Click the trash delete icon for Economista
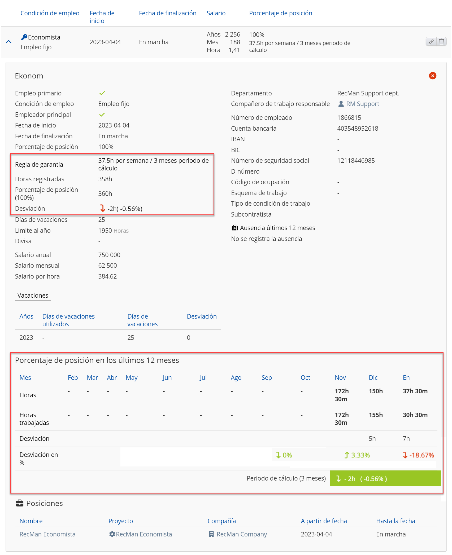The image size is (452, 555). click(441, 42)
